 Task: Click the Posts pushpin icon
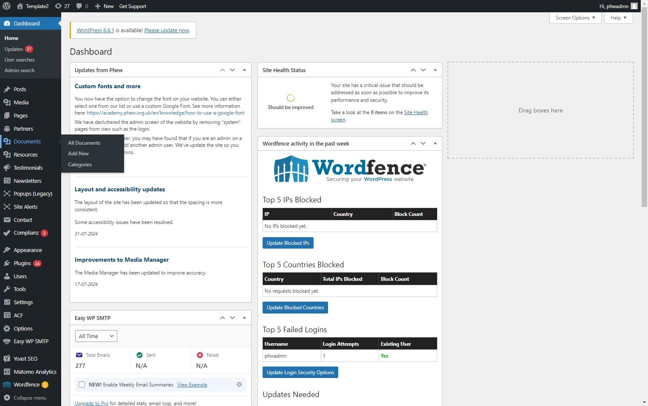[x=7, y=89]
